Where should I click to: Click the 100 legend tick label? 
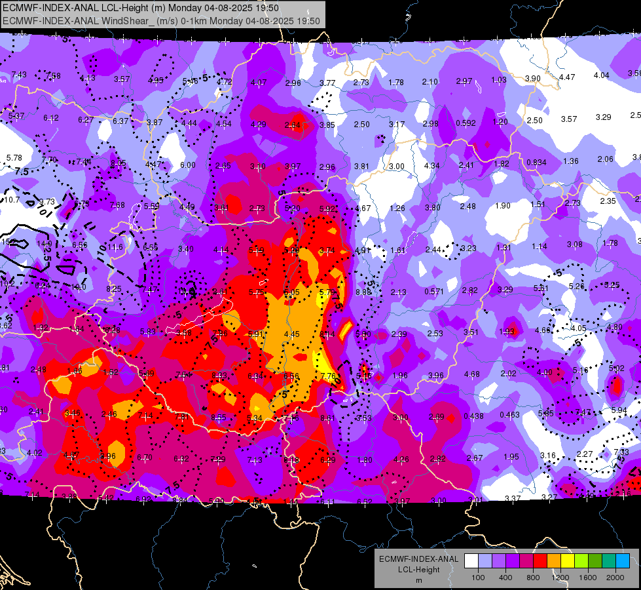pos(478,578)
